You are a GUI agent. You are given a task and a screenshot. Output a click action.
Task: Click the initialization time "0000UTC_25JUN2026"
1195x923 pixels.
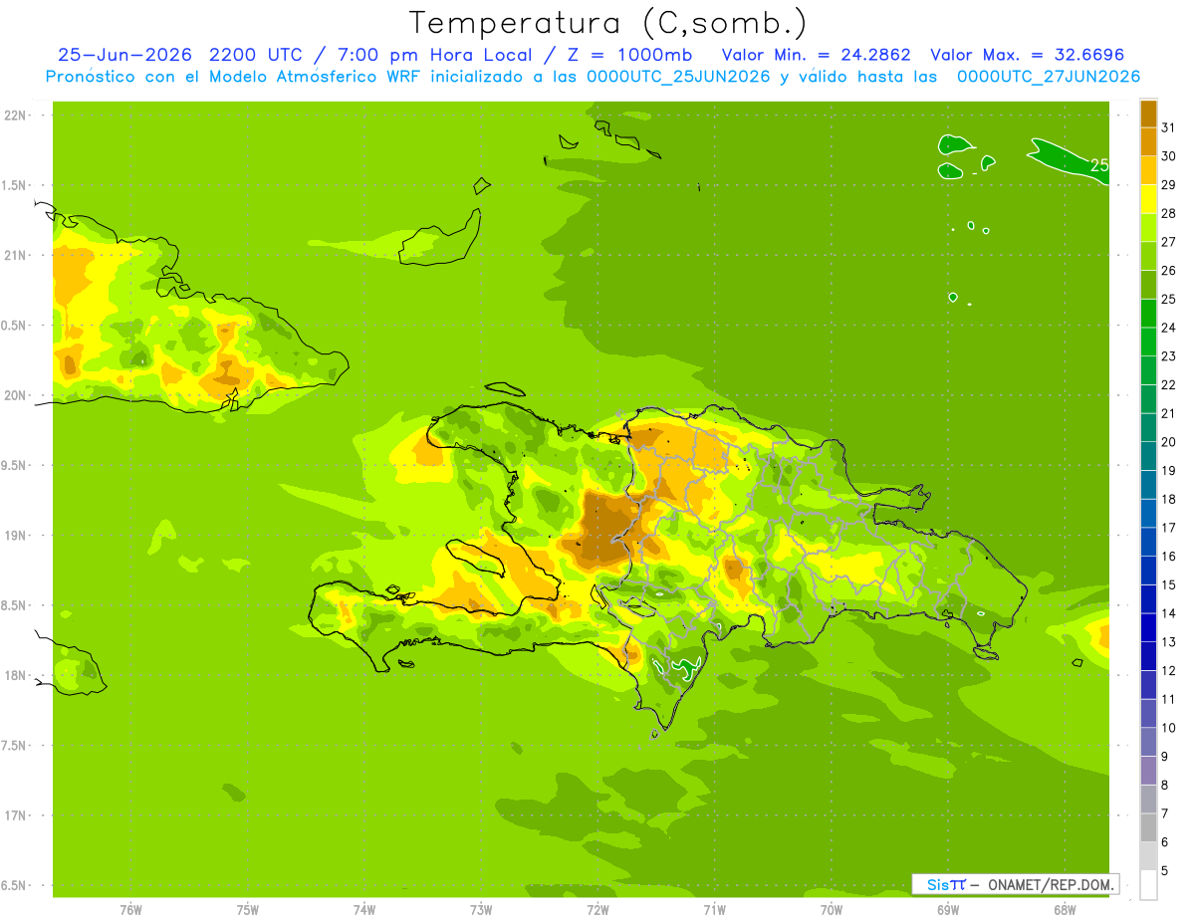tap(678, 77)
